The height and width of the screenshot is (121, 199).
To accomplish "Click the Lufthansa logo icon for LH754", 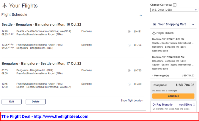I will click(x=129, y=45).
